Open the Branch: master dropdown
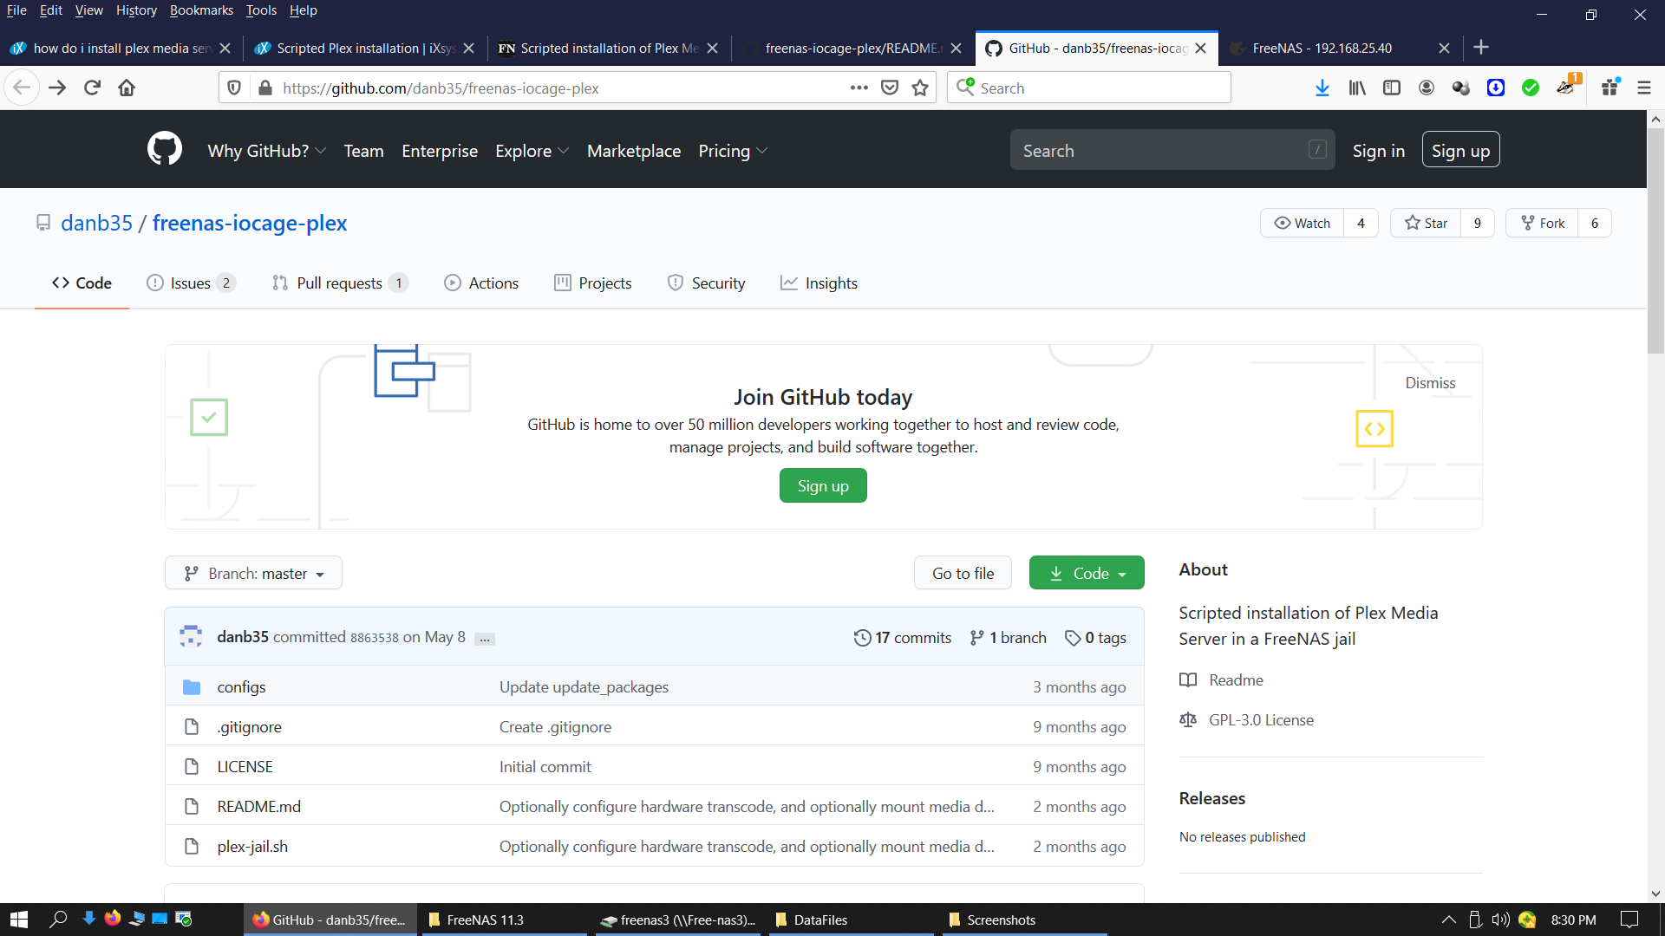The width and height of the screenshot is (1665, 936). point(253,573)
